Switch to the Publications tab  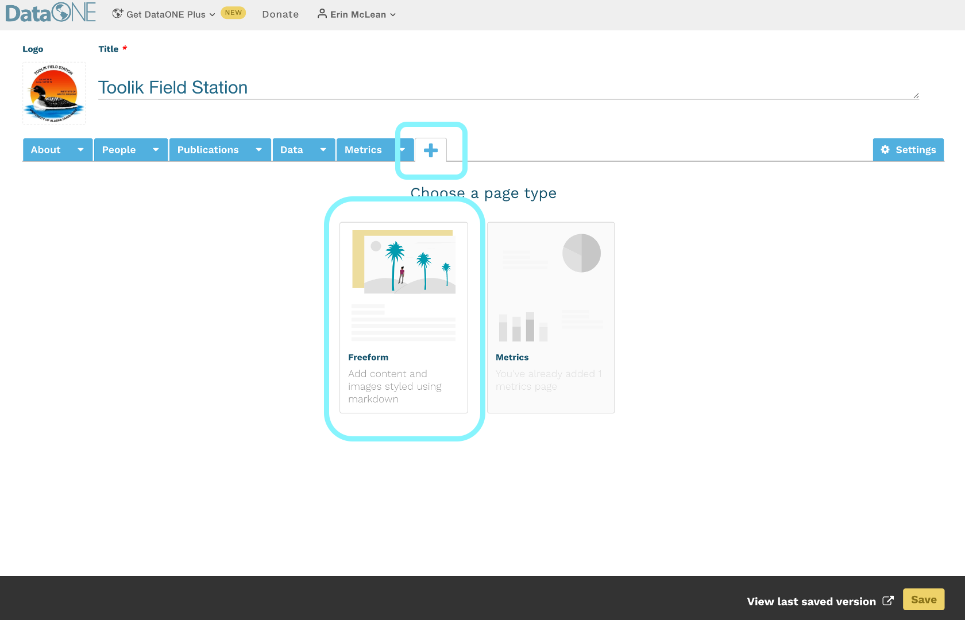pyautogui.click(x=208, y=150)
